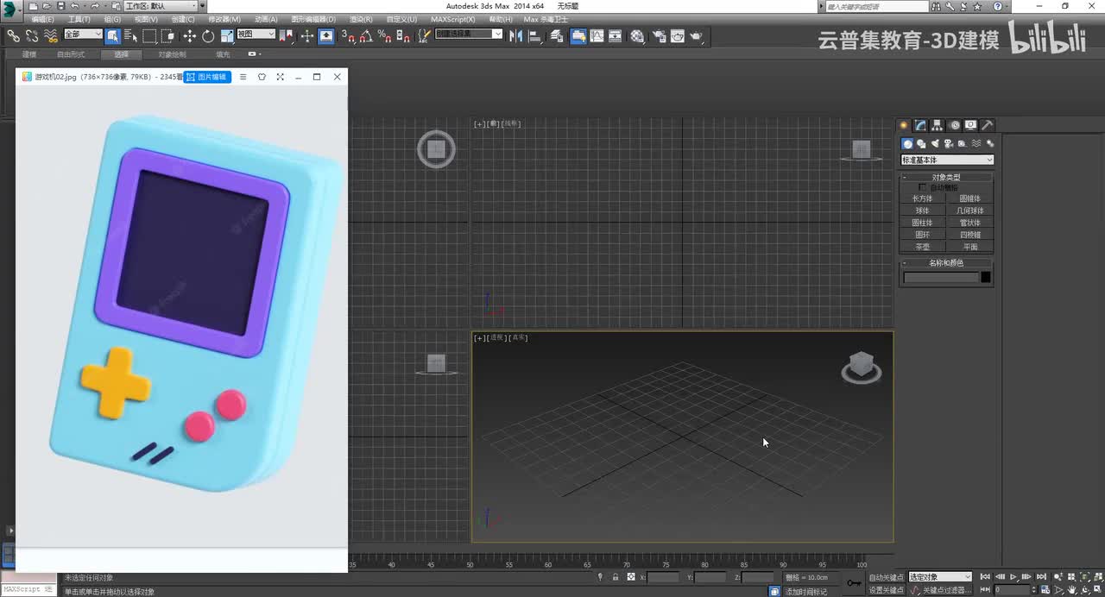Enable the 自动栅格 checkbox
Image resolution: width=1105 pixels, height=597 pixels.
(x=923, y=187)
